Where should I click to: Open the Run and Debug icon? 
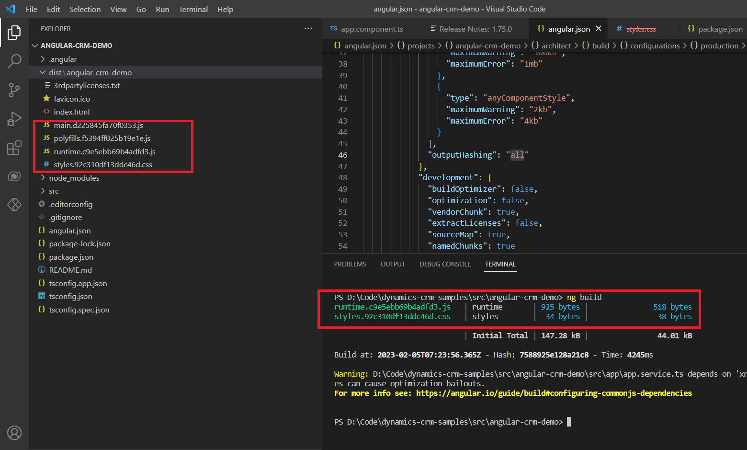[x=14, y=118]
